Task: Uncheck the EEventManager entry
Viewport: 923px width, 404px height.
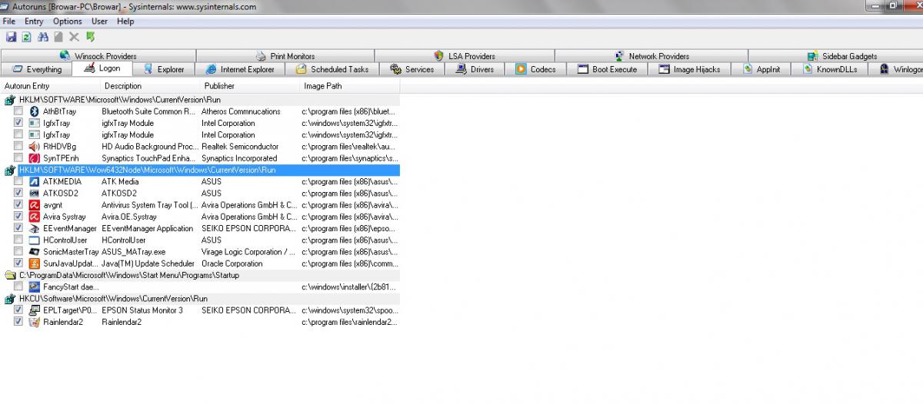Action: (18, 228)
